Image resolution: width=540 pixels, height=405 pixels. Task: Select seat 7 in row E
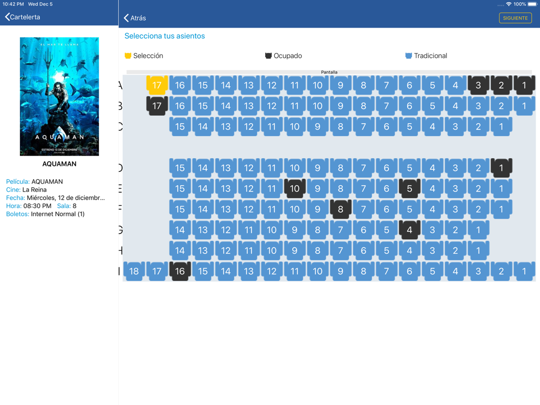point(363,188)
